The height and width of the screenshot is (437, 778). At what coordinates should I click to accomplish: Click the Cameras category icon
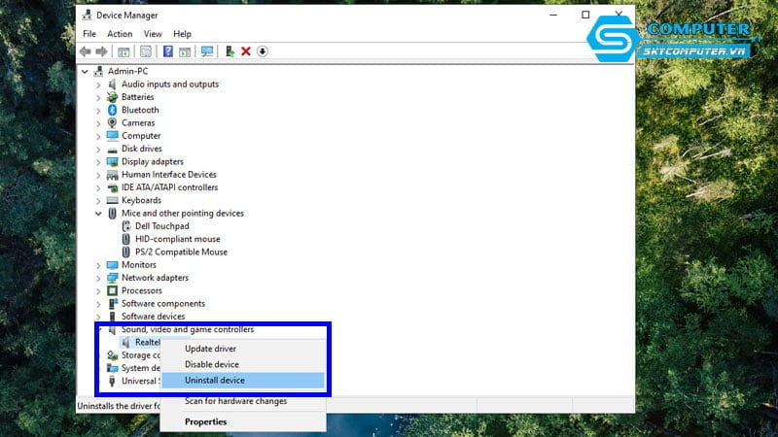(x=113, y=123)
